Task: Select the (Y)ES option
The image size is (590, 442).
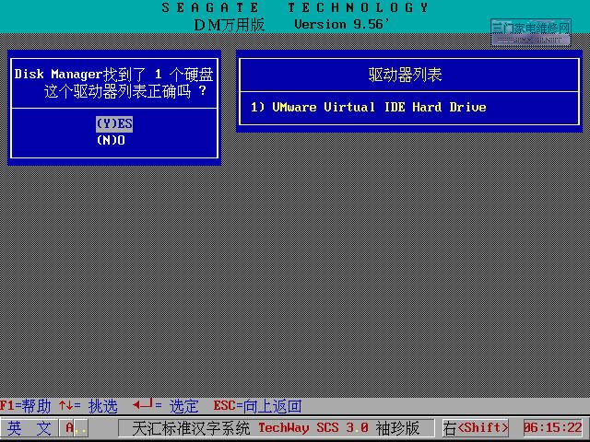Action: (x=114, y=124)
